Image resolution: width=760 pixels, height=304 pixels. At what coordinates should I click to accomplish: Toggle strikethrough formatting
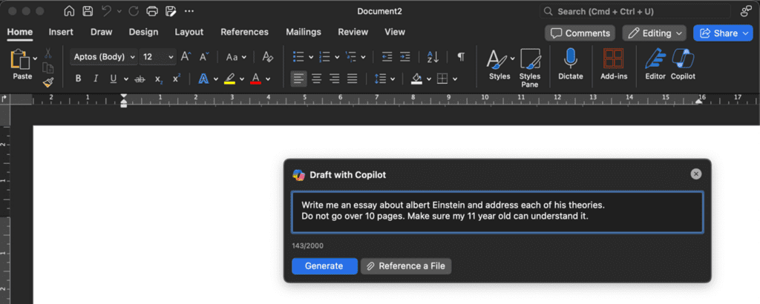click(x=140, y=79)
